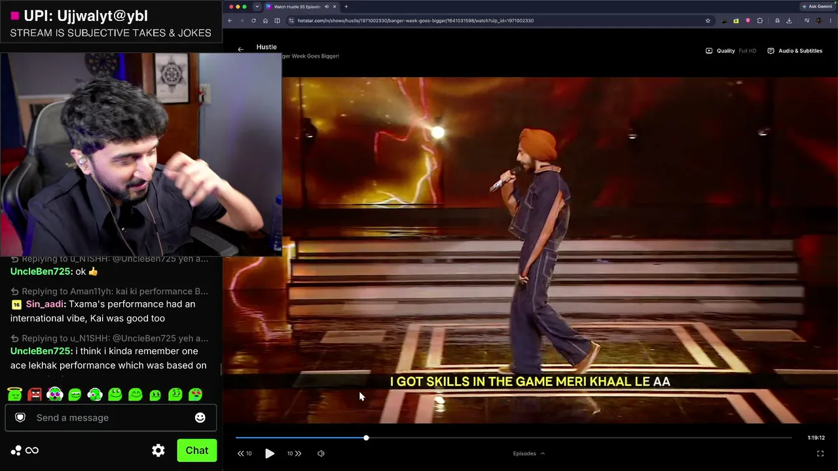Reload the Hotstar page
Viewport: 838px width, 471px height.
253,20
